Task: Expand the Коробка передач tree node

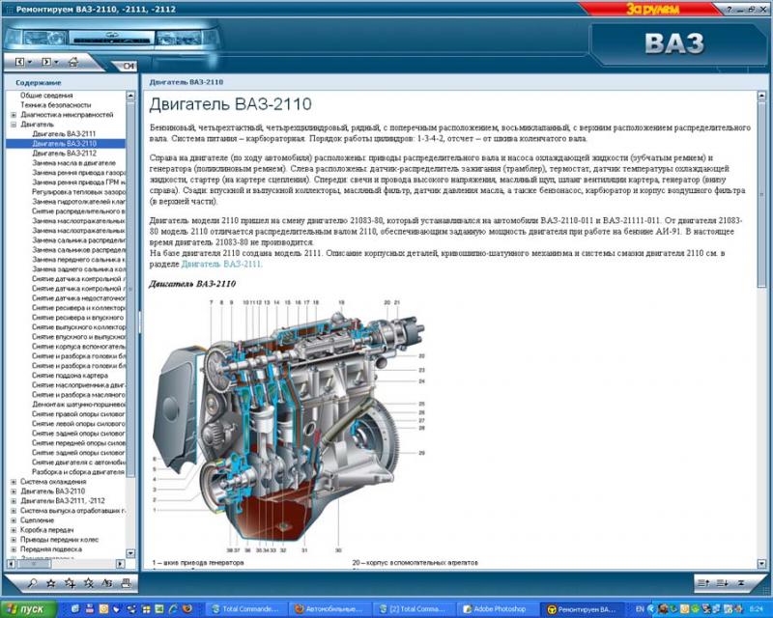Action: click(14, 530)
